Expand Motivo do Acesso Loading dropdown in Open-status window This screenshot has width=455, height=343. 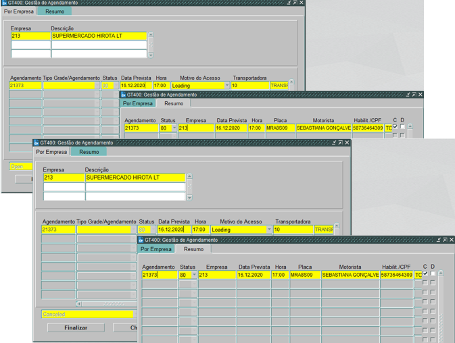tap(227, 86)
